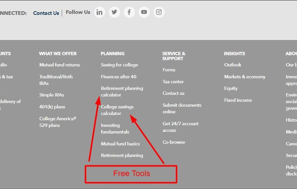Go to Investing fundamentals
Image resolution: width=297 pixels, height=189 pixels.
click(115, 129)
